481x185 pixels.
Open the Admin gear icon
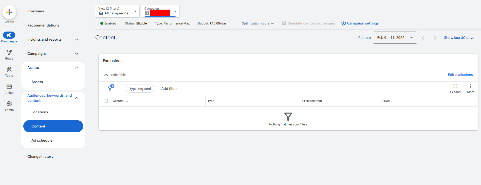pos(9,104)
